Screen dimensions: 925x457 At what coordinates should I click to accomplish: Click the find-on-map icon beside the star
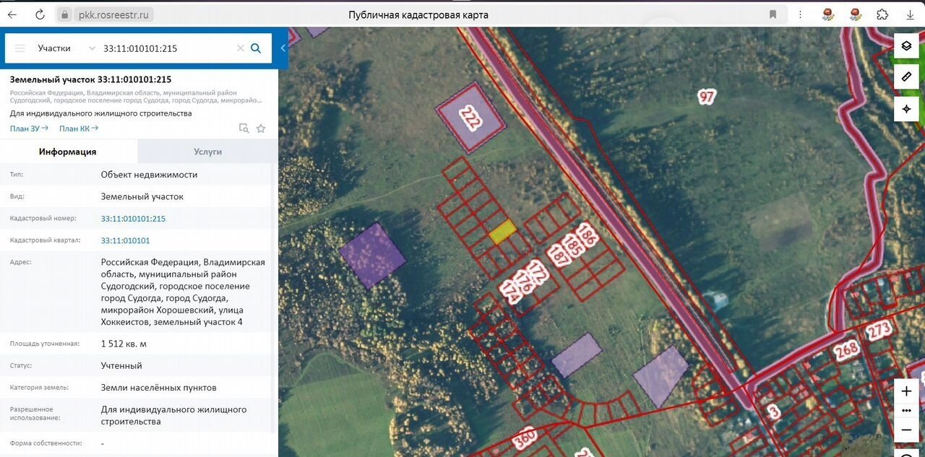coord(244,129)
